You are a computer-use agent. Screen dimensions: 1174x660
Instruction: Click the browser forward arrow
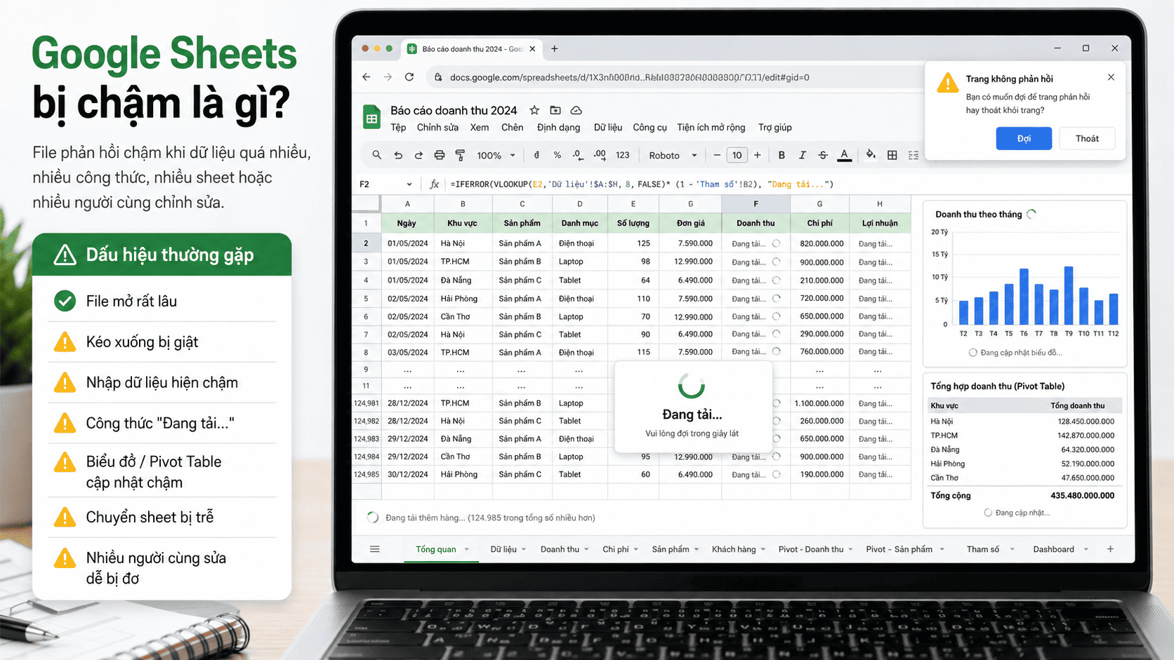pyautogui.click(x=388, y=77)
